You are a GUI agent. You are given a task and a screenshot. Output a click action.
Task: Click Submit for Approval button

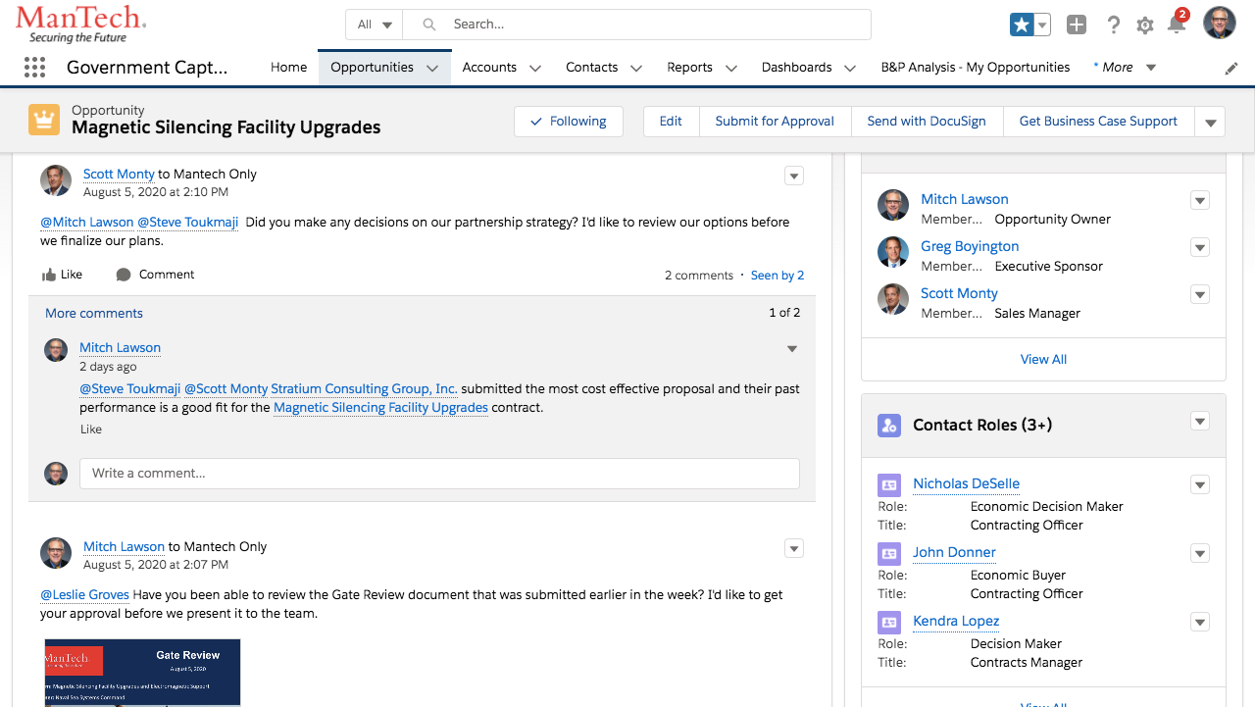774,122
